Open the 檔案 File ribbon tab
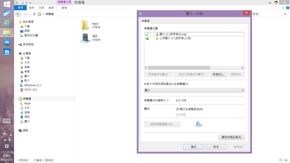Viewport: 290px width, 163px height. tap(20, 8)
